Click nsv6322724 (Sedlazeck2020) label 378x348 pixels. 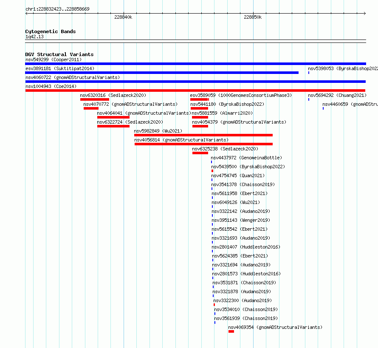130,122
